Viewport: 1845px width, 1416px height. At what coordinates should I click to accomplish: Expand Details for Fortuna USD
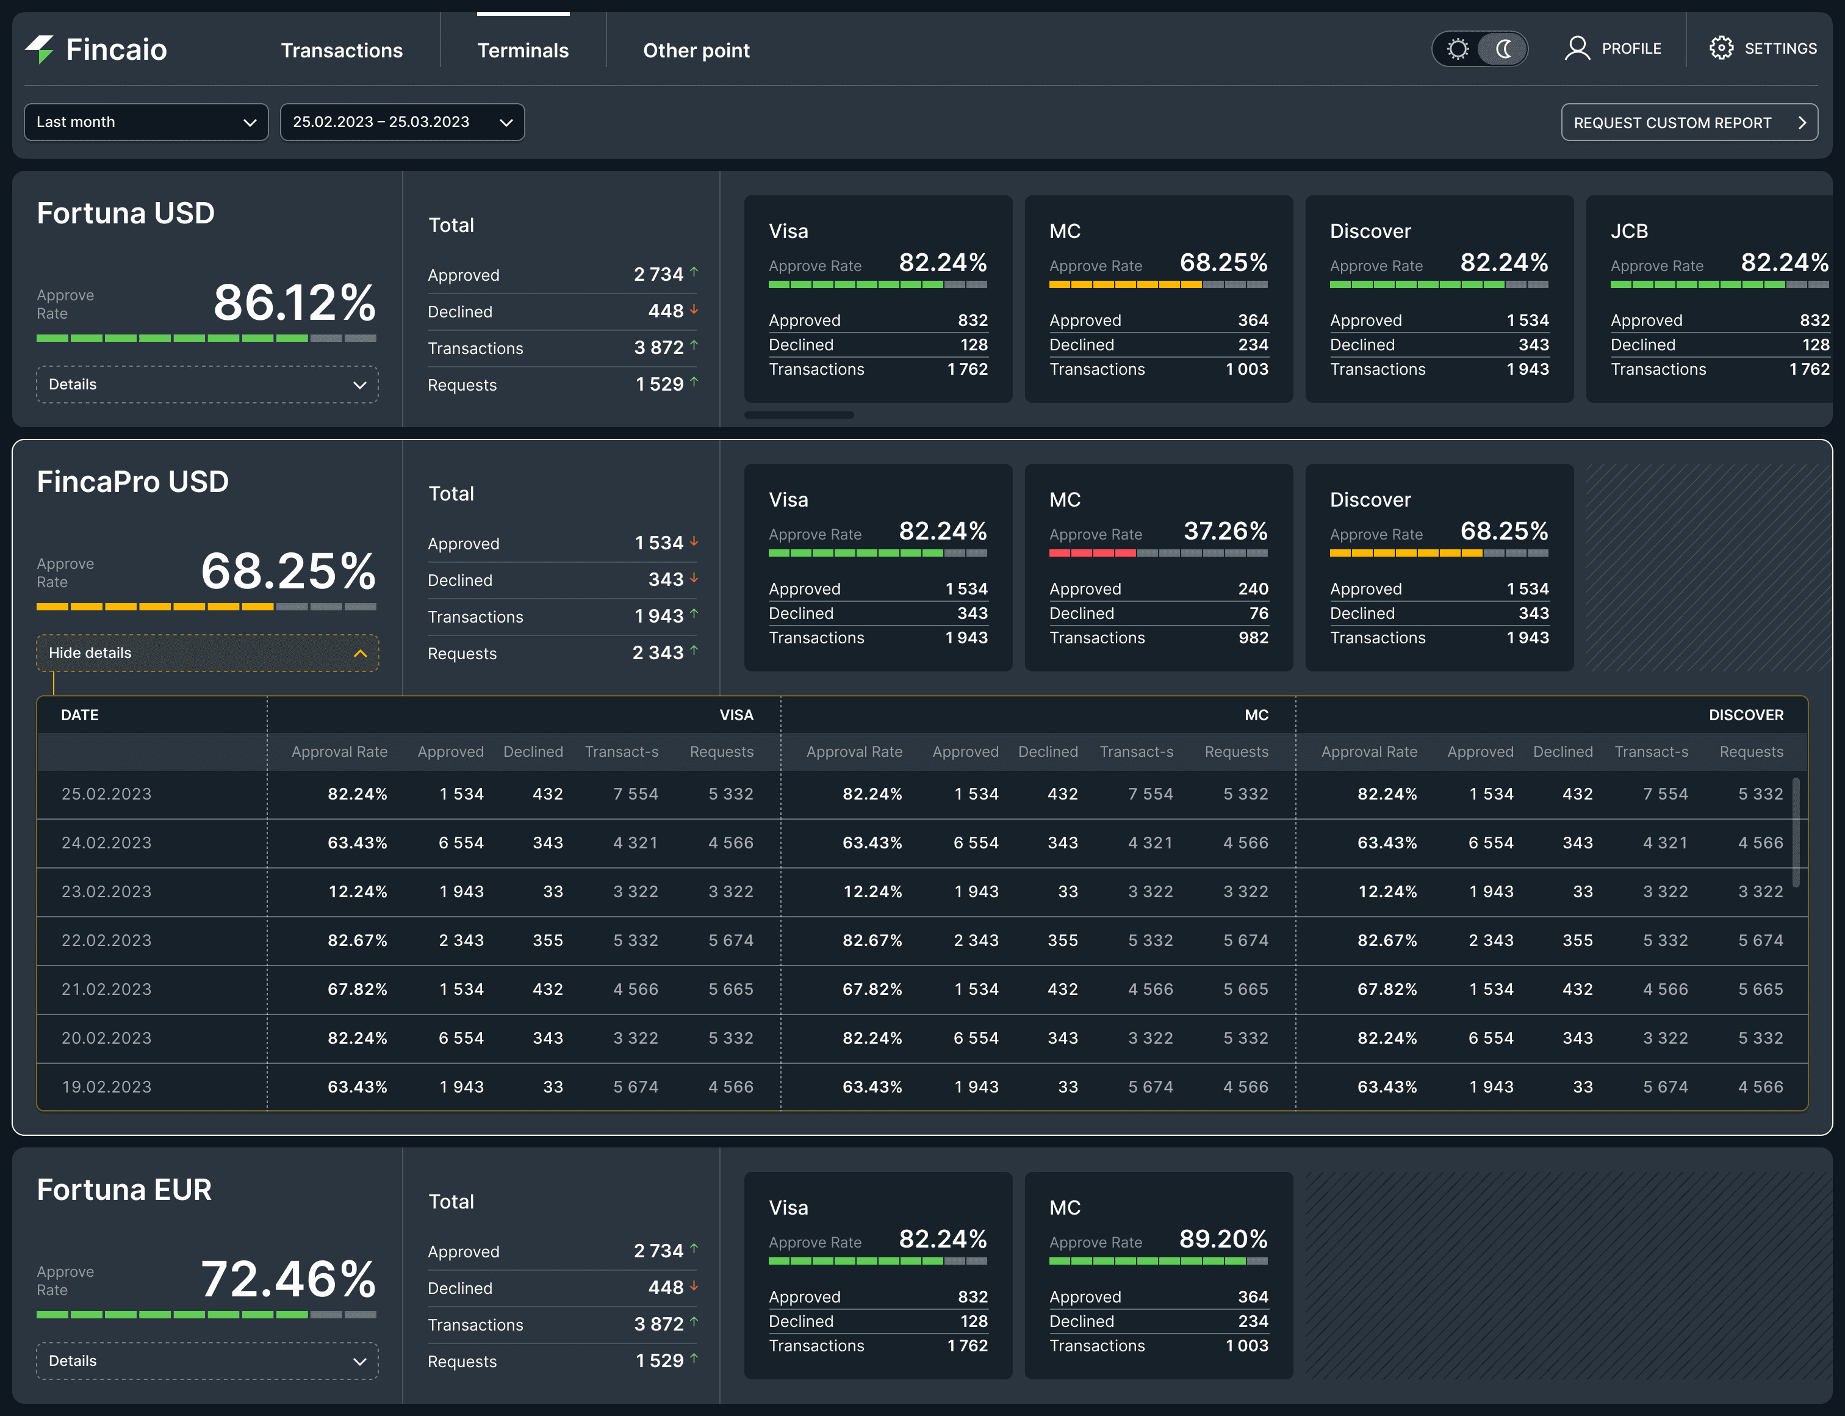tap(207, 385)
